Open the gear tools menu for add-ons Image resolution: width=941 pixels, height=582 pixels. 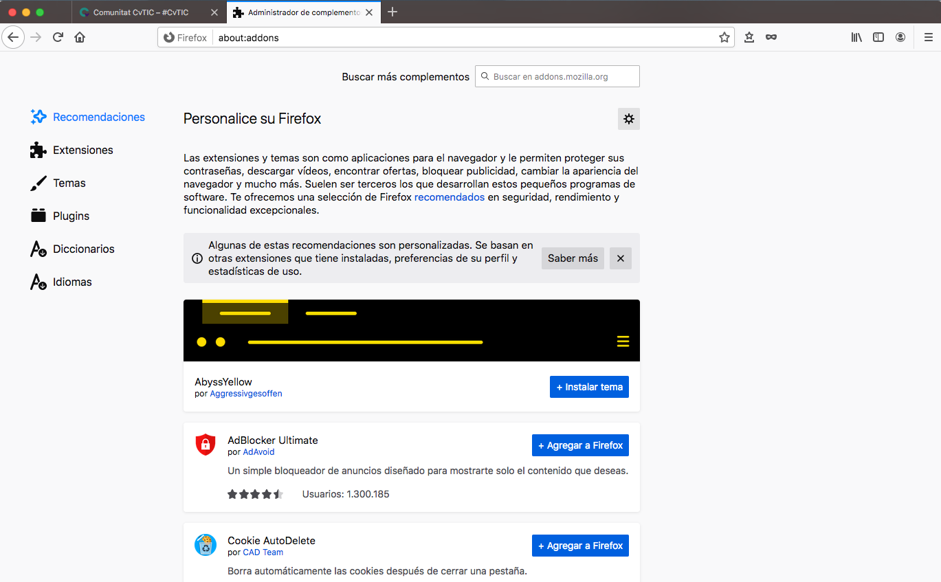[x=629, y=119]
